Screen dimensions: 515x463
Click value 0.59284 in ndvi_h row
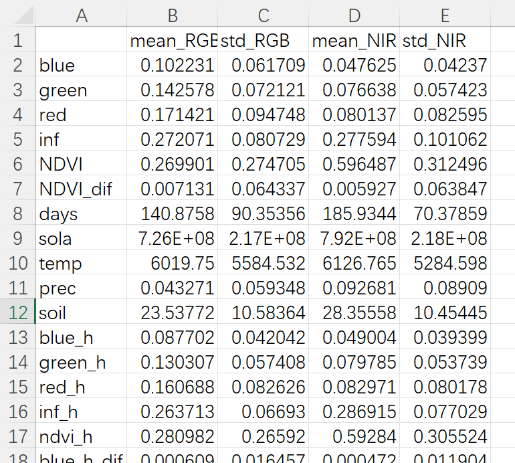354,436
